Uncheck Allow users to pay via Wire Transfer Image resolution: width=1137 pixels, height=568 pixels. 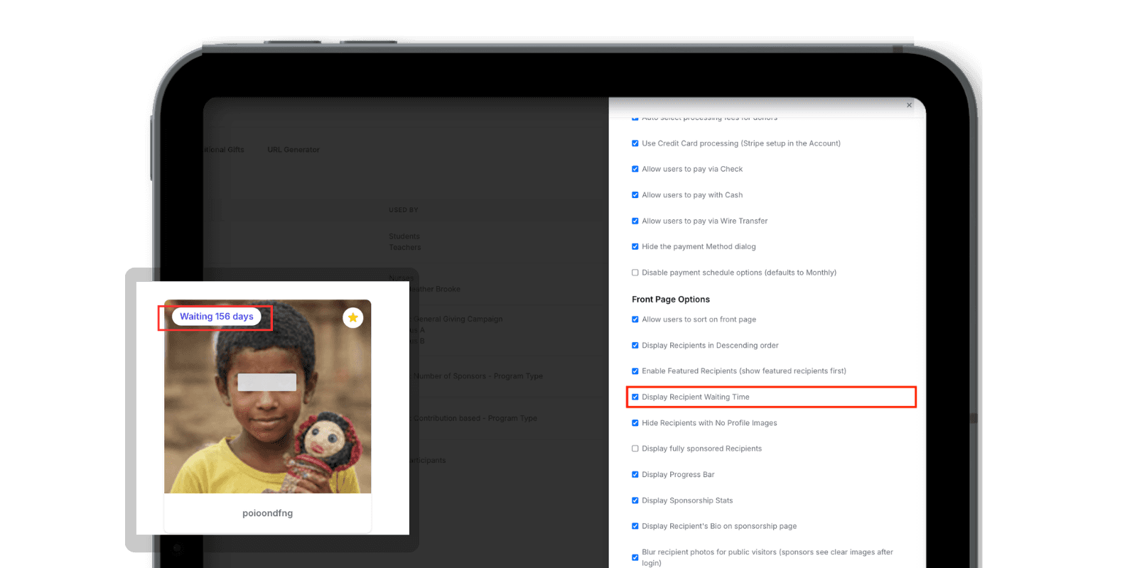click(635, 221)
